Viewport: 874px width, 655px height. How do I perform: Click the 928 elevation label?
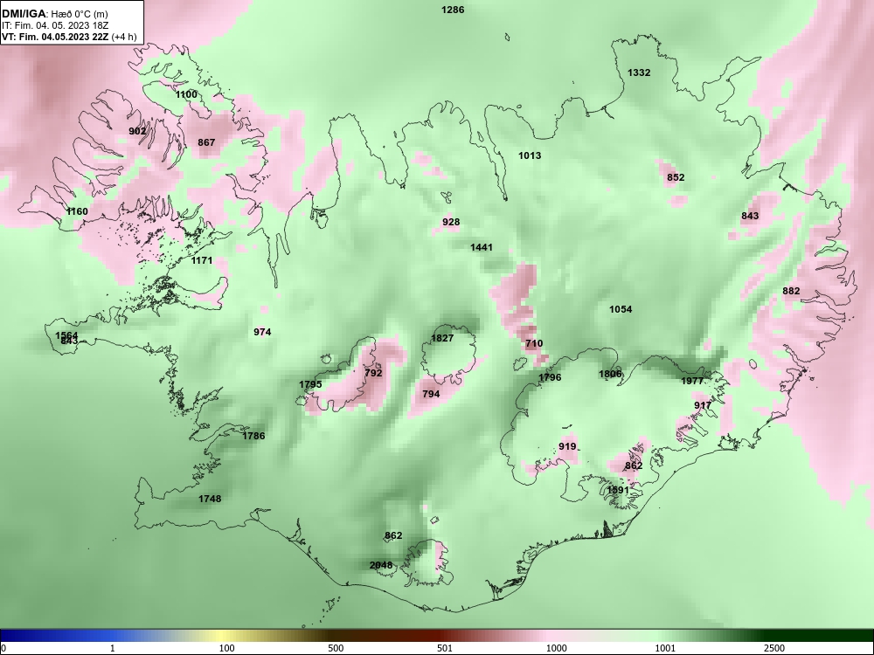(x=451, y=222)
